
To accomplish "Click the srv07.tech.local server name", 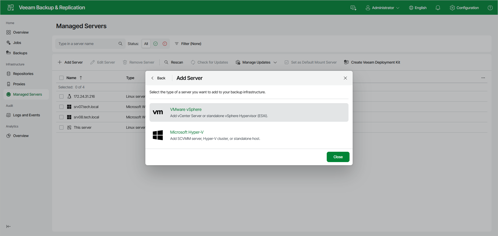I will pyautogui.click(x=86, y=107).
